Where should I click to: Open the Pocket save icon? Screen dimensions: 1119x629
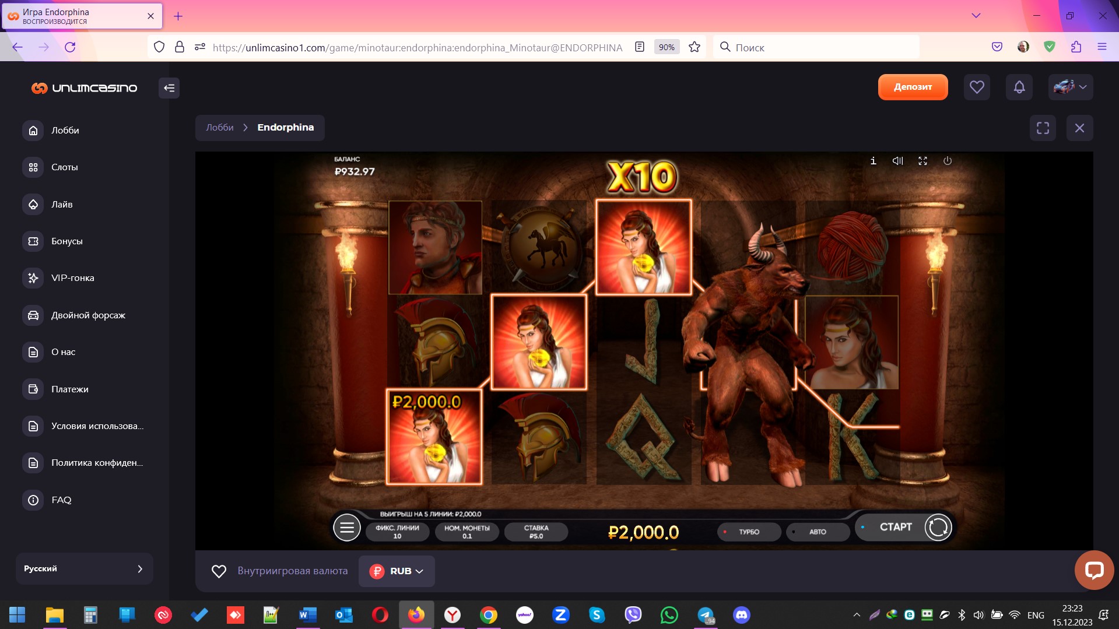(997, 47)
